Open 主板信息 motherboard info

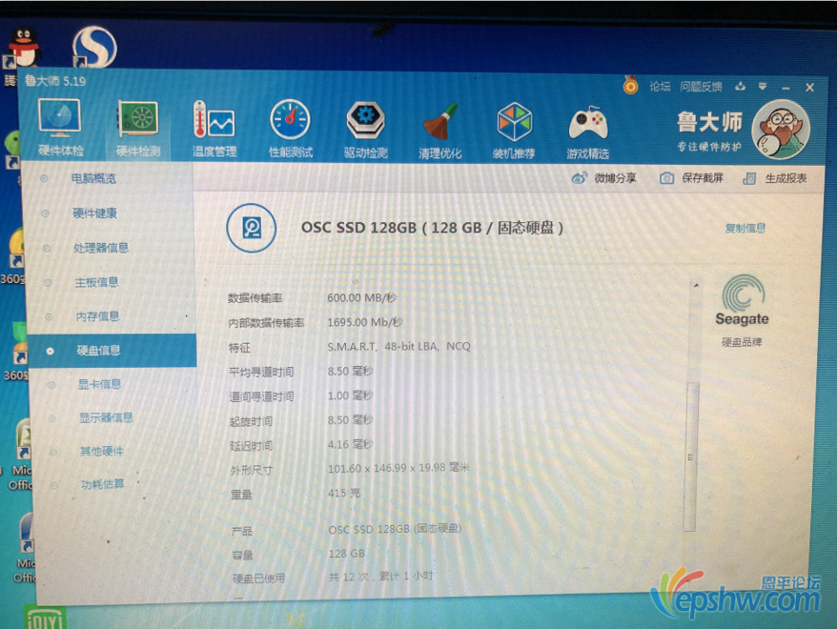(x=96, y=282)
